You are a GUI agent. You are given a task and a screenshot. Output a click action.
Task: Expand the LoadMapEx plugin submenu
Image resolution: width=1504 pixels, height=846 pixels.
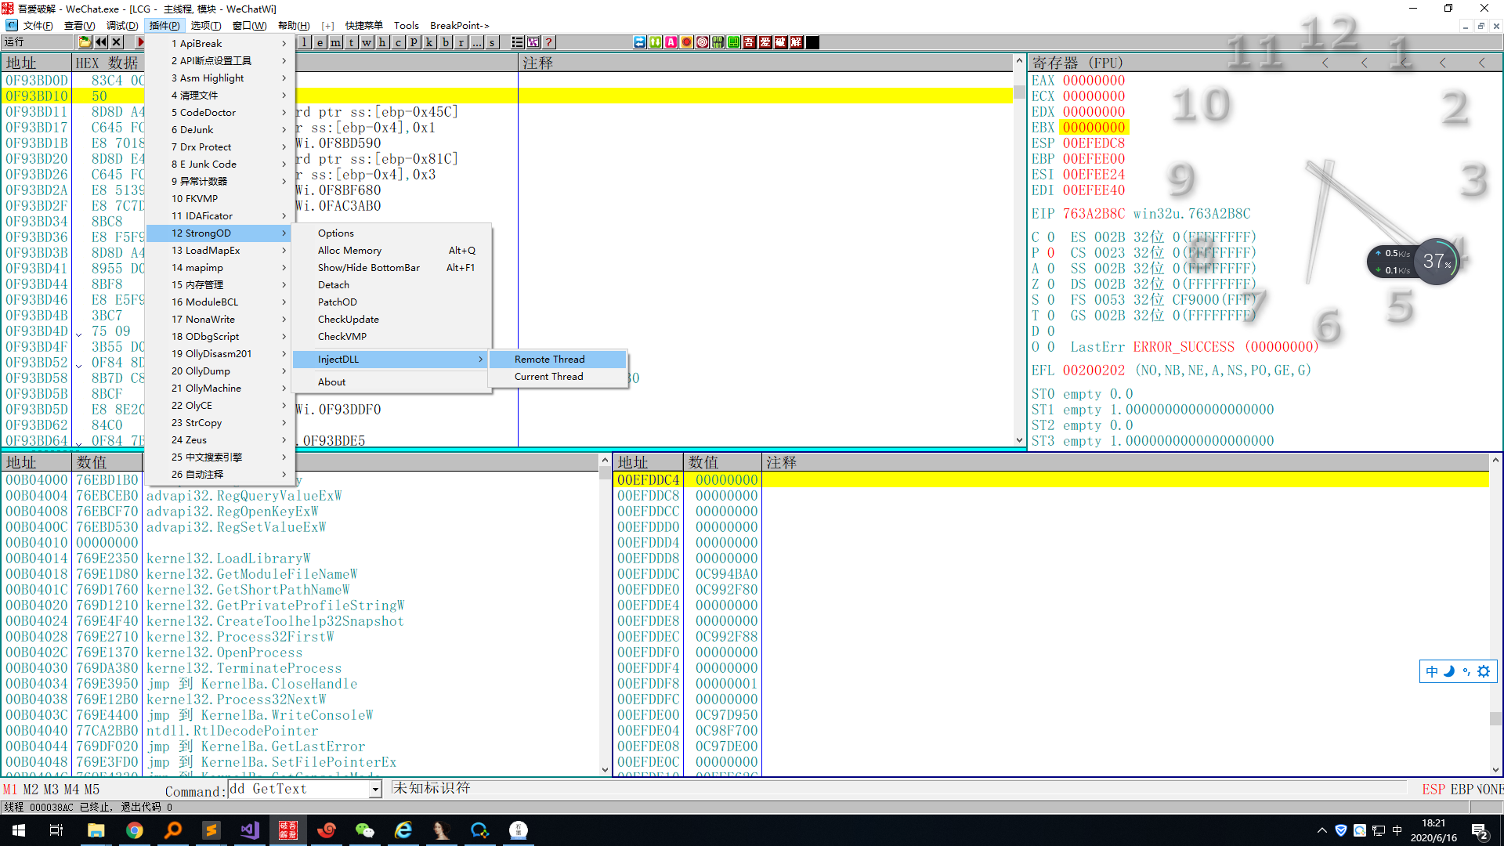[219, 251]
